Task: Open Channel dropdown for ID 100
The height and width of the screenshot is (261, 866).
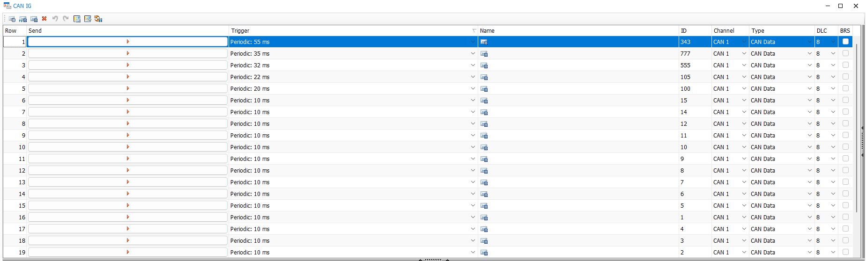Action: (x=744, y=88)
